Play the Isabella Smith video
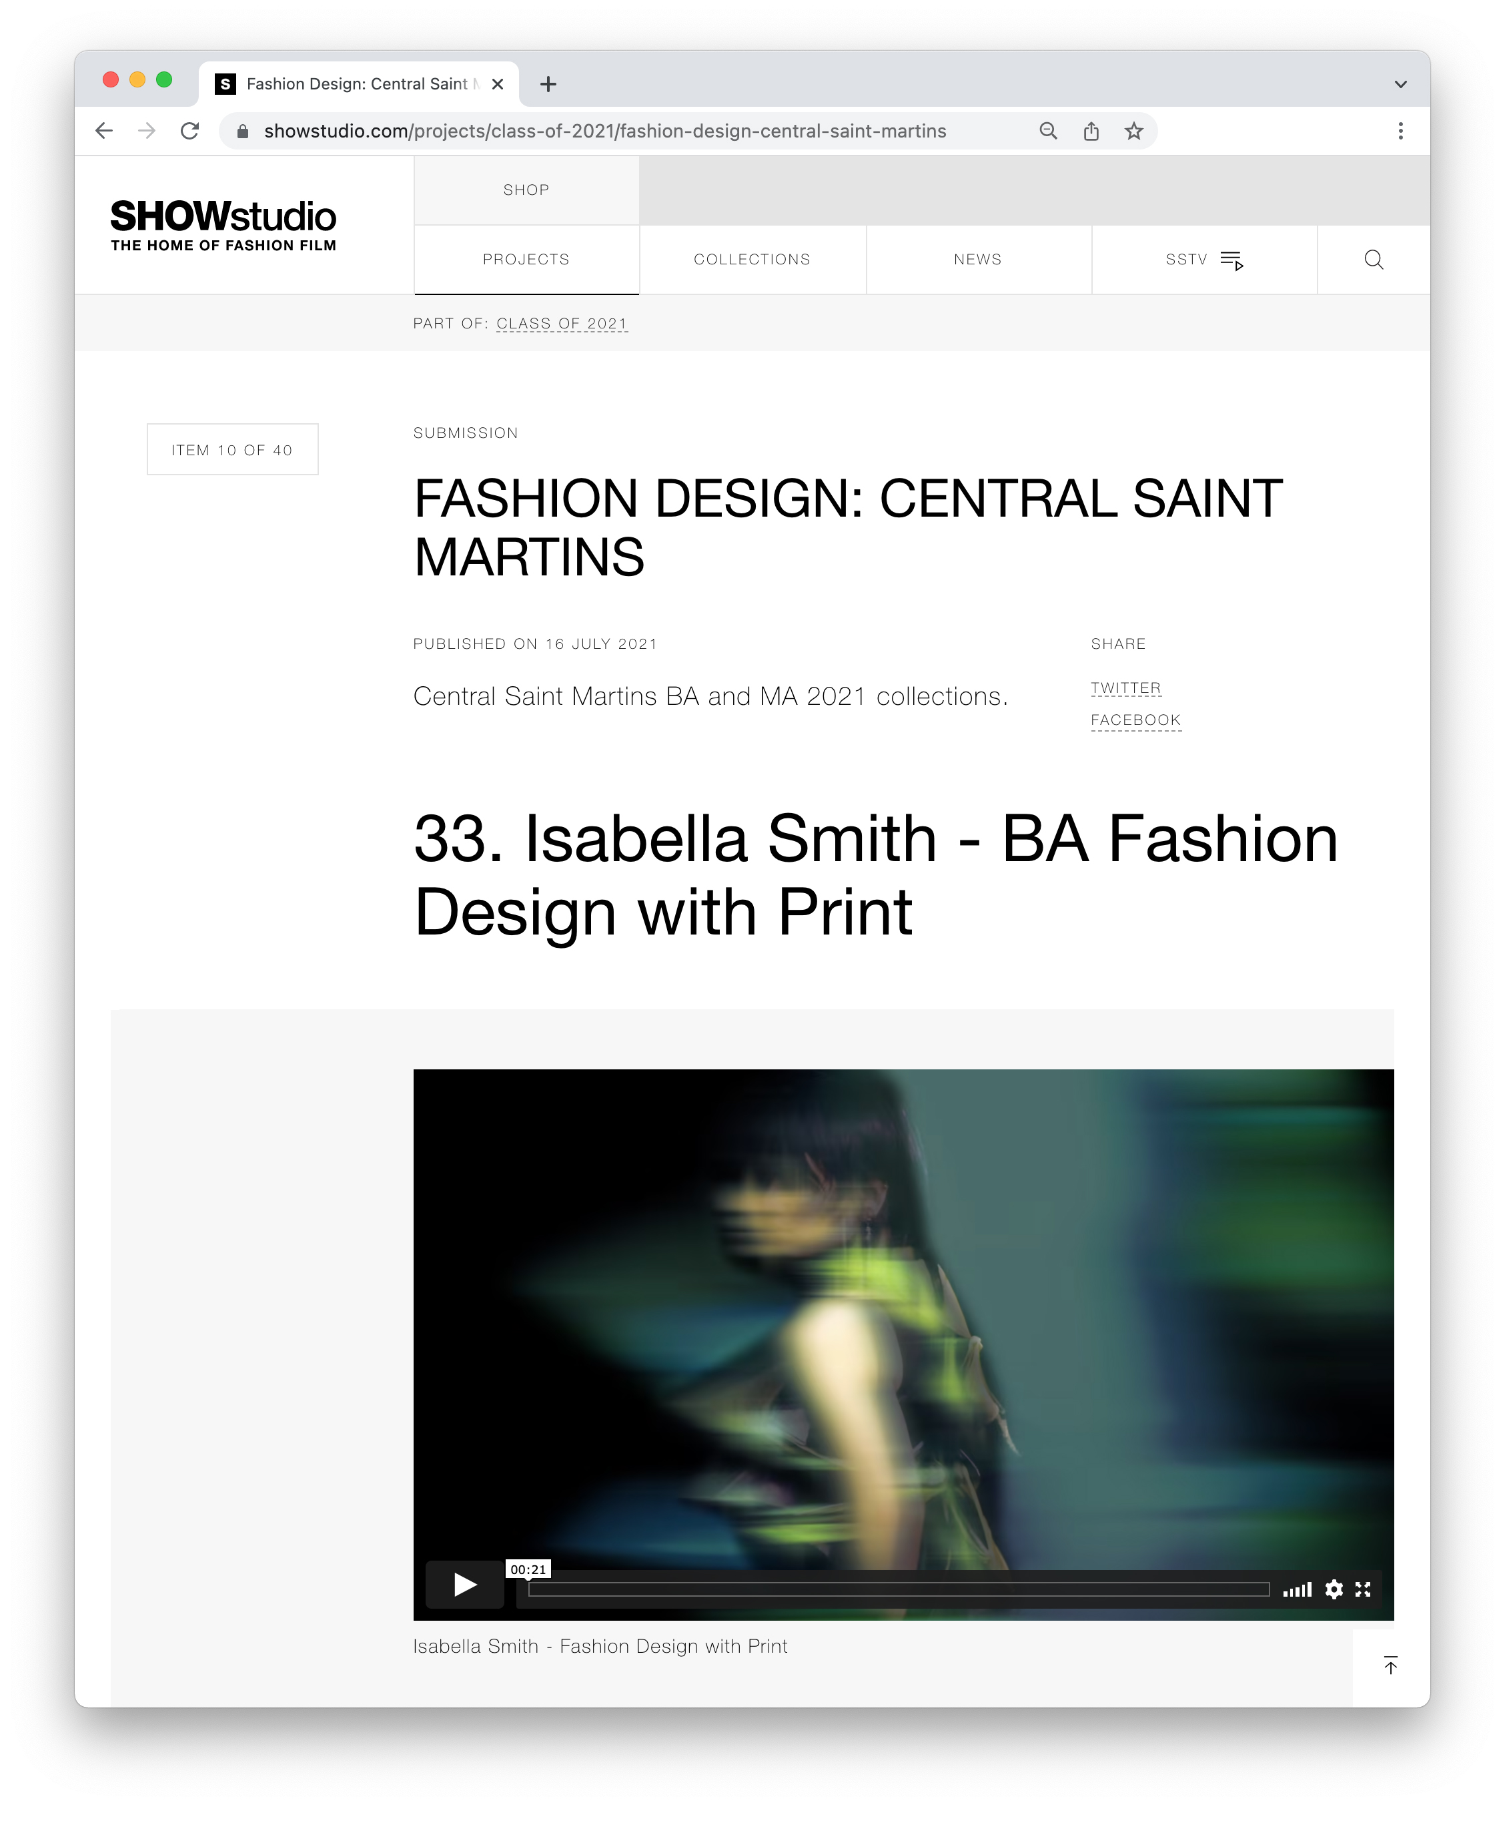 click(465, 1584)
